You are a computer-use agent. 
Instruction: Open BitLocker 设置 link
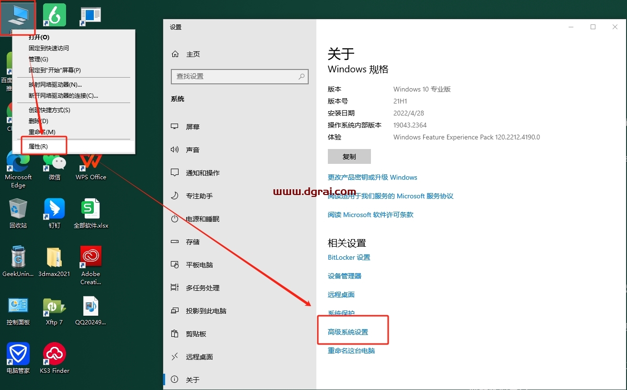(348, 257)
